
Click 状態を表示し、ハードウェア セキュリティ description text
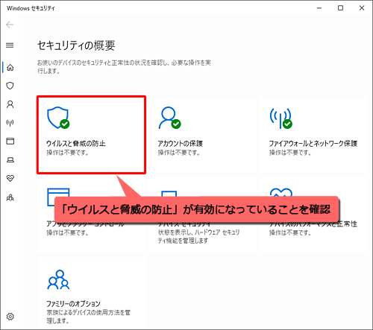pos(198,236)
